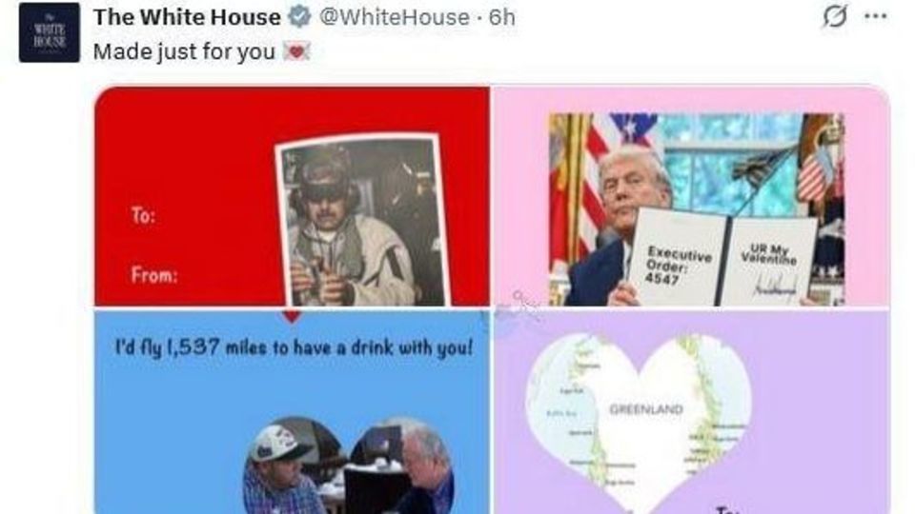Image resolution: width=915 pixels, height=514 pixels.
Task: Click the 'Made just for you' post text
Action: coord(184,51)
